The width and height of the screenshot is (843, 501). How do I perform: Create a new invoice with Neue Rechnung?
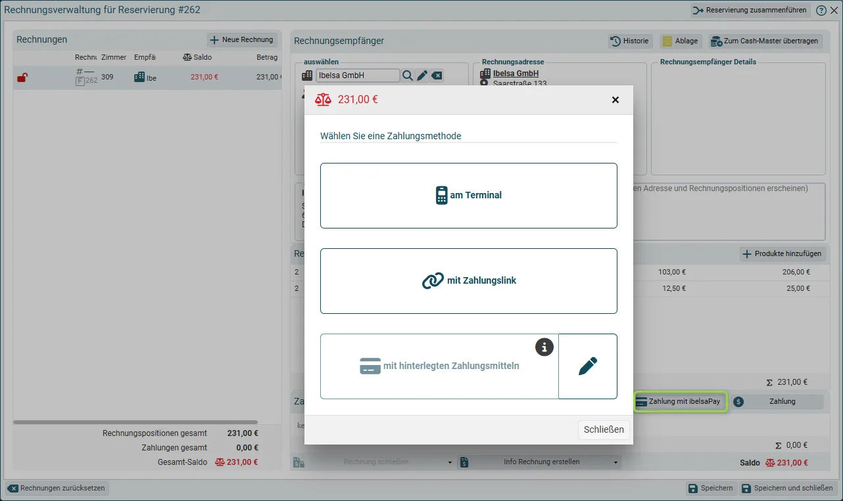242,40
